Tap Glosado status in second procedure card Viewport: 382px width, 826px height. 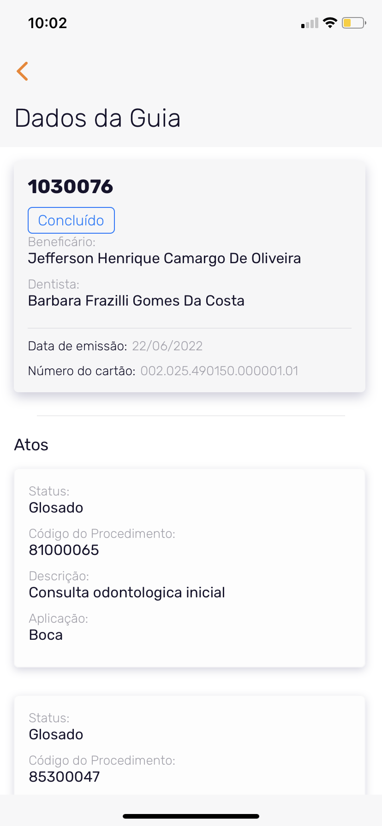click(56, 734)
